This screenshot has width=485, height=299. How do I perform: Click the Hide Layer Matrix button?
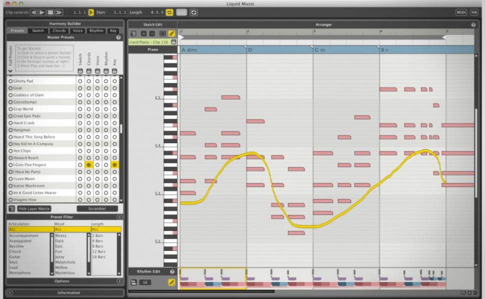coord(34,208)
